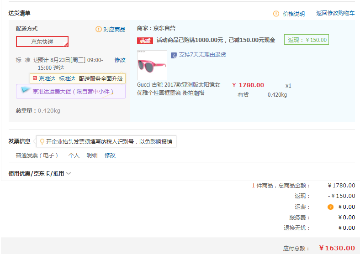
Task: Click the price info exclamation icon beside 价格说明
Action: tap(276, 14)
